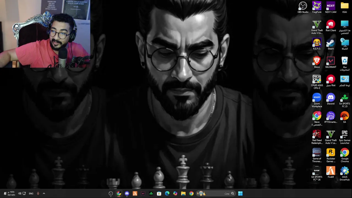Viewport: 352px width, 198px height.
Task: Launch Zoom Workplace from the desktop
Action: point(317,100)
